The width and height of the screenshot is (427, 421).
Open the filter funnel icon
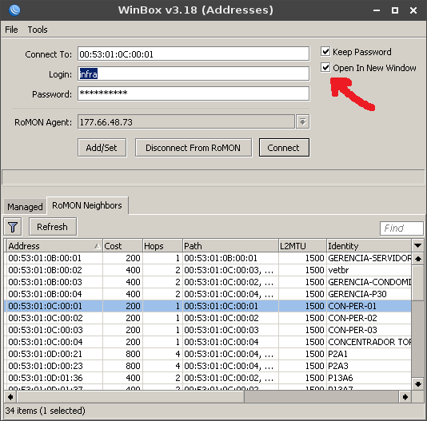pyautogui.click(x=13, y=227)
